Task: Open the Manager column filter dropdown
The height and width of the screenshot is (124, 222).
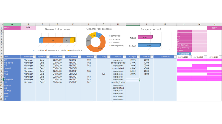Action: coord(34,57)
